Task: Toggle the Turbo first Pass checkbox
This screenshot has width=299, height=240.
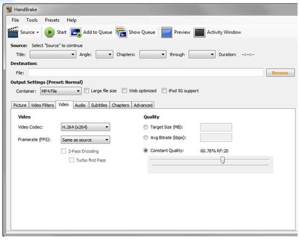Action: (x=71, y=160)
